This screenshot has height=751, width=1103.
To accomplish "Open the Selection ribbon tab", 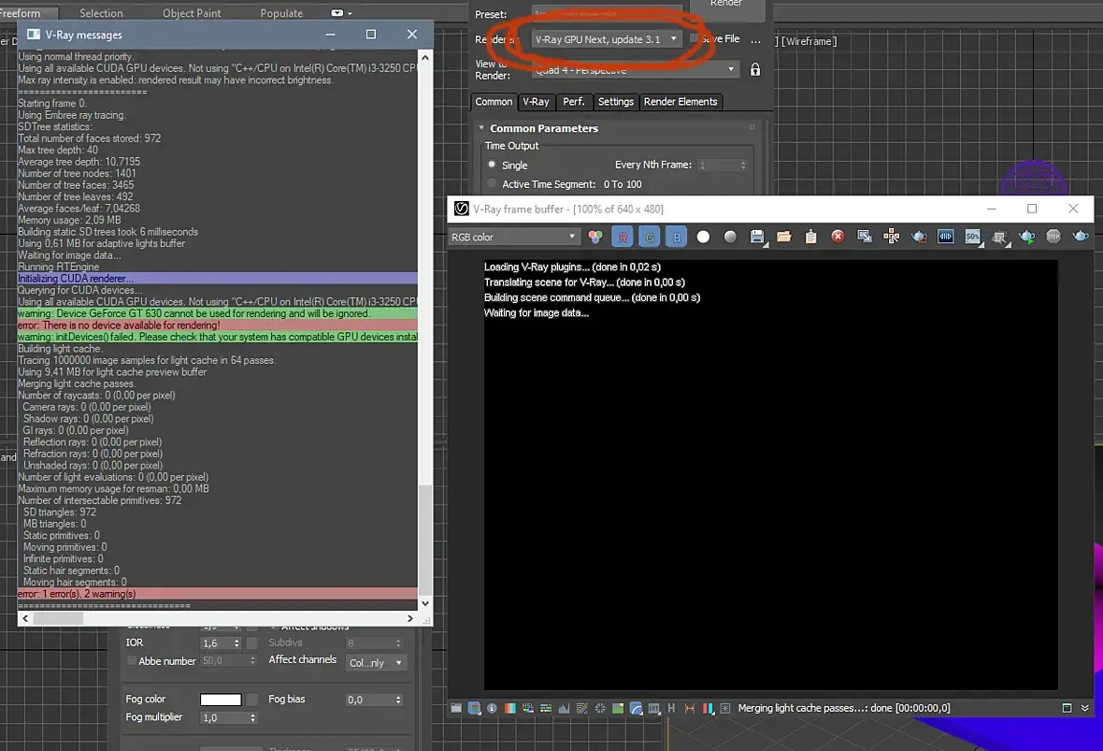I will pos(101,13).
